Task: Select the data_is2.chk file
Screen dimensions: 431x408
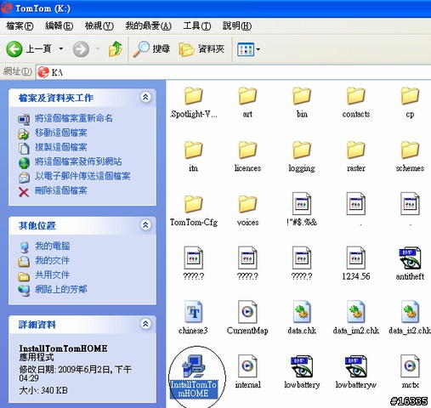Action: tap(410, 312)
